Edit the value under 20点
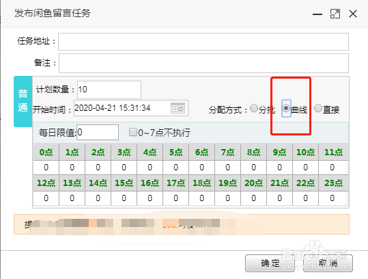The width and height of the screenshot is (368, 279). click(x=253, y=198)
